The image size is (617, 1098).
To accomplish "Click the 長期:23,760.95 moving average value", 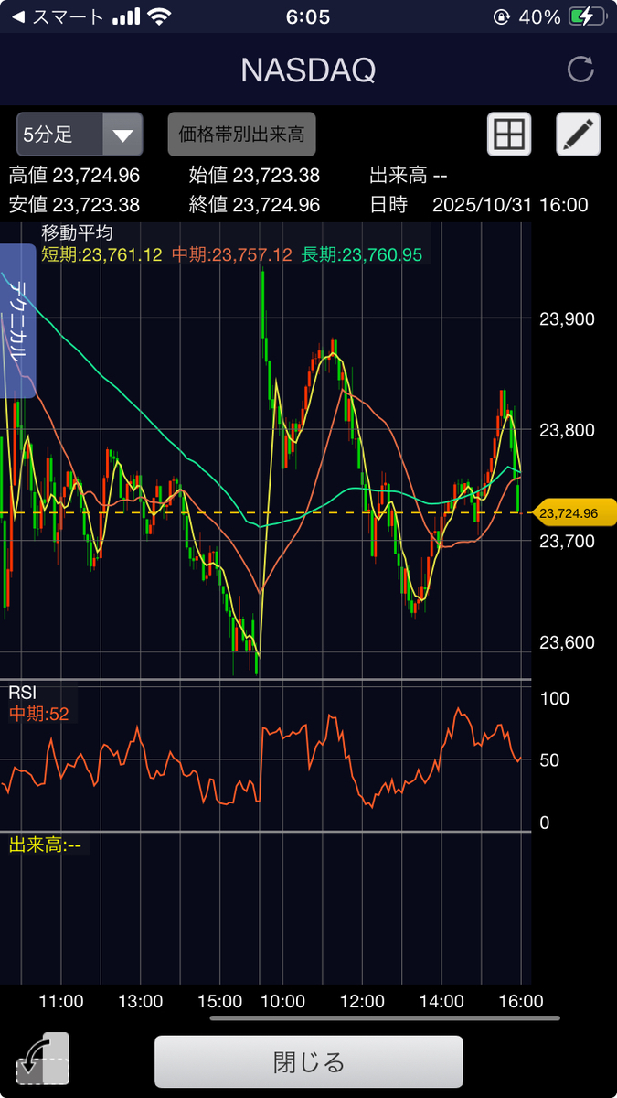I will pos(362,255).
